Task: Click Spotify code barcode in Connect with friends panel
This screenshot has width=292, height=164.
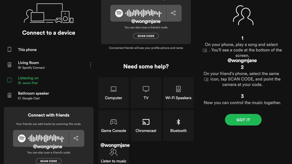Action: point(46,138)
